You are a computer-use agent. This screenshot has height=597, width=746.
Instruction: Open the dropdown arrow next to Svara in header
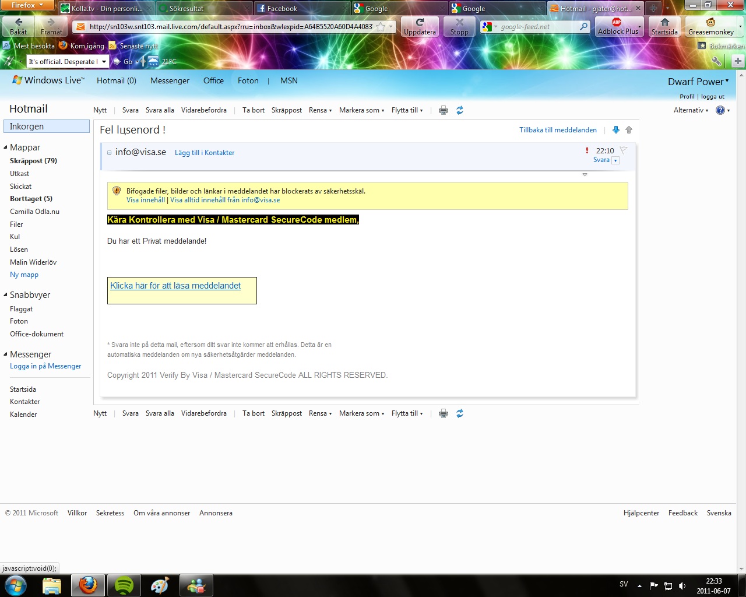coord(615,160)
